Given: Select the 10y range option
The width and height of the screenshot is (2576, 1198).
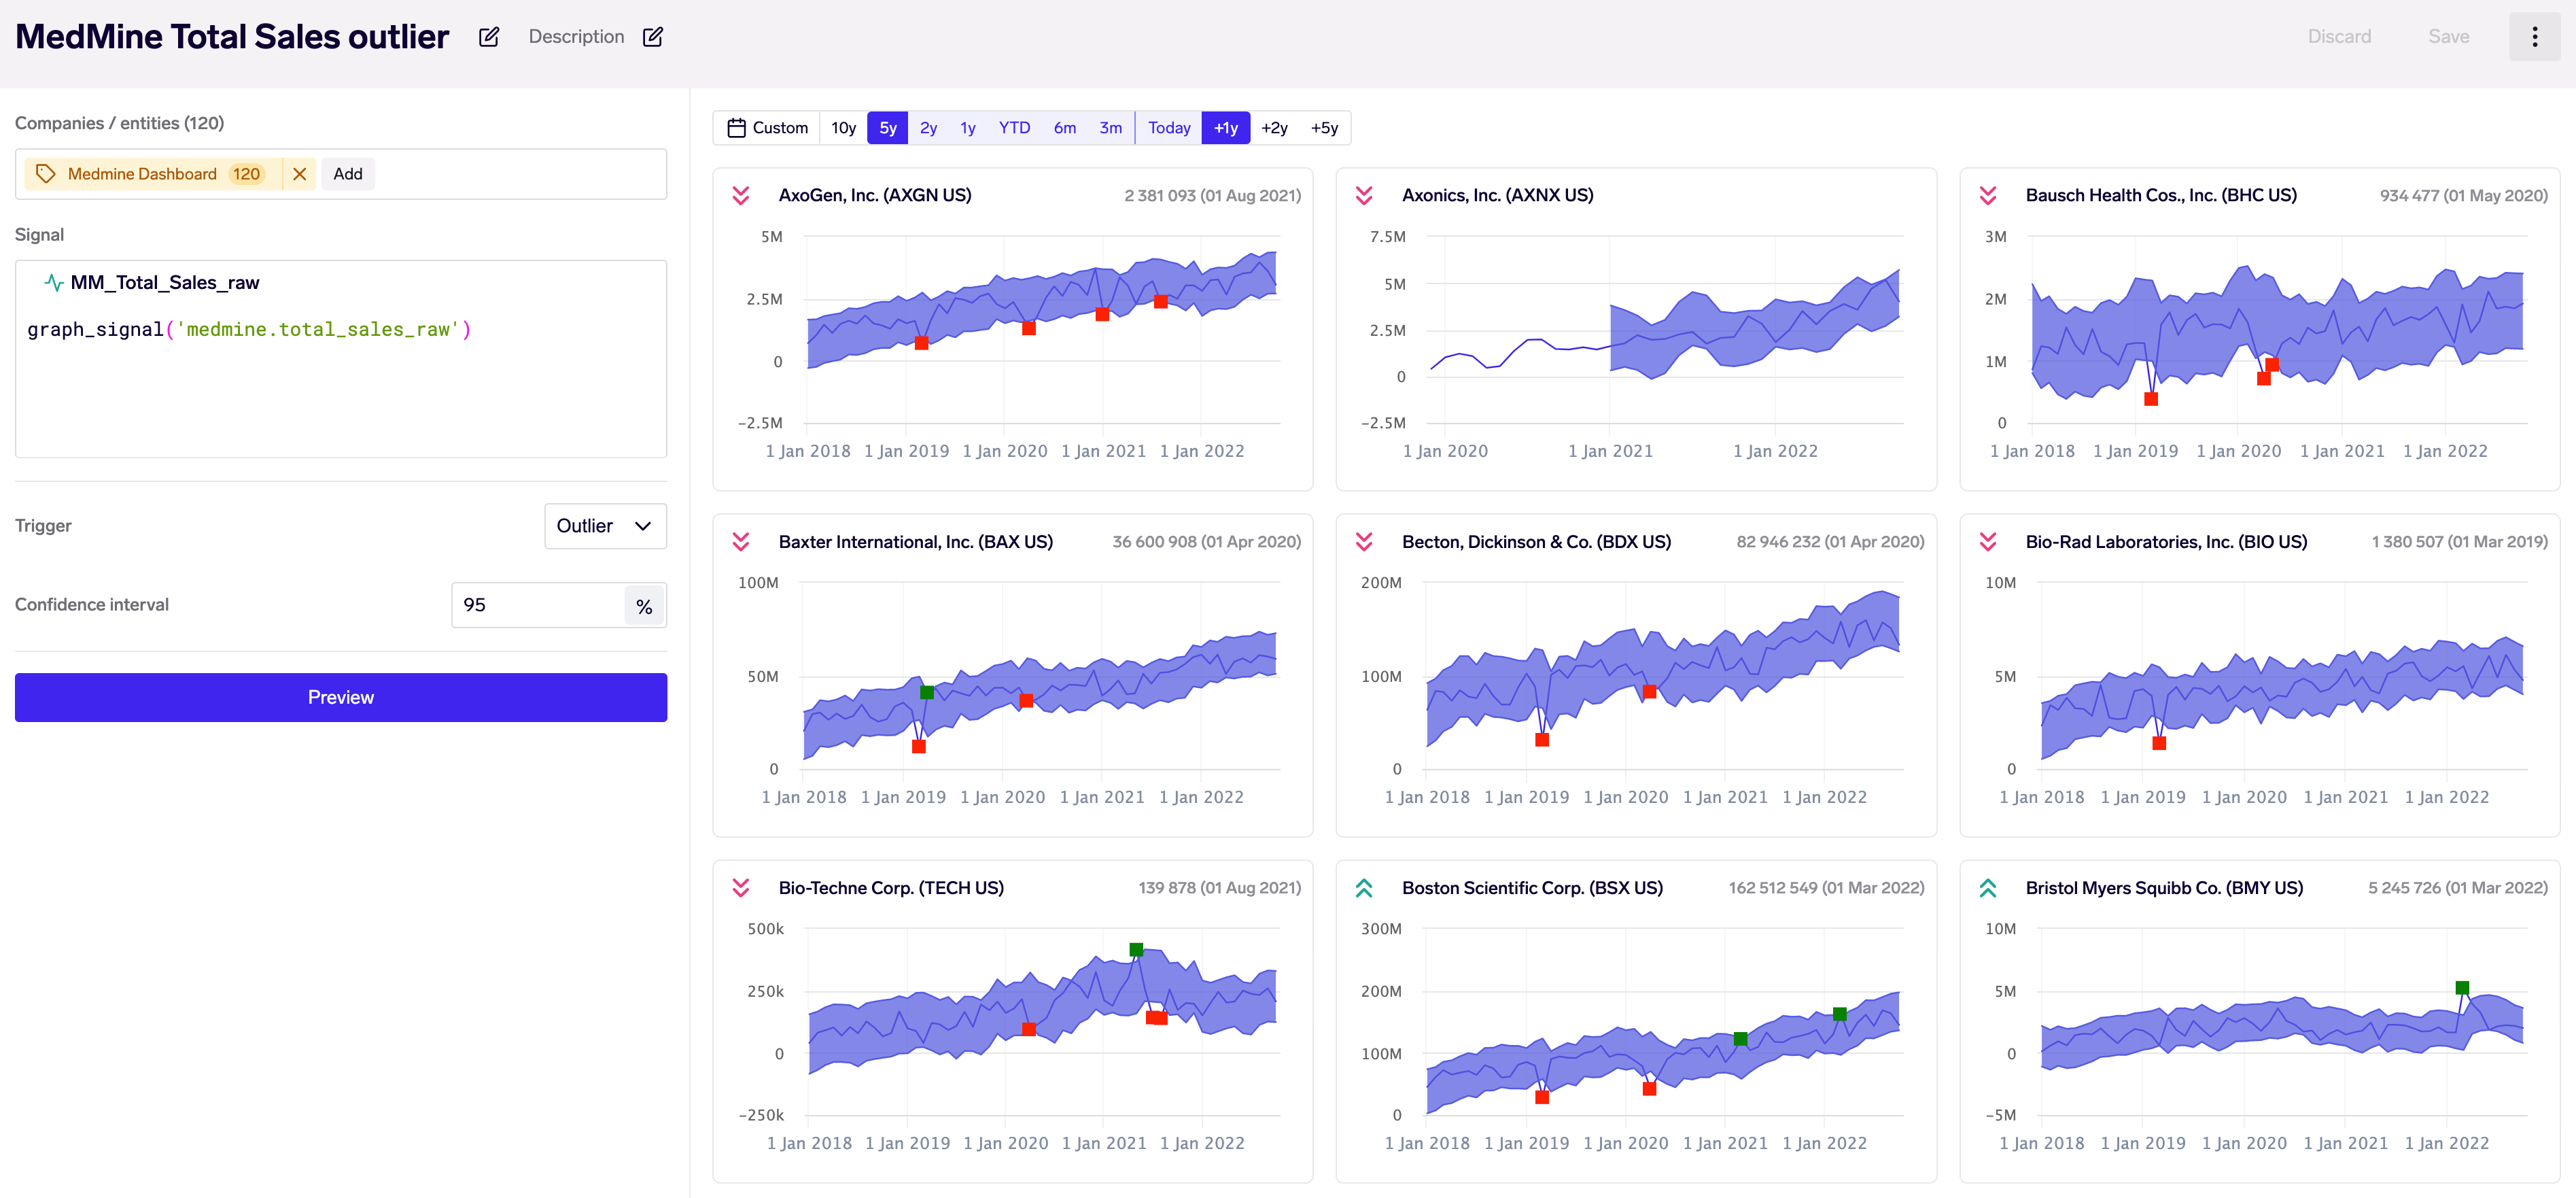Looking at the screenshot, I should pyautogui.click(x=843, y=128).
